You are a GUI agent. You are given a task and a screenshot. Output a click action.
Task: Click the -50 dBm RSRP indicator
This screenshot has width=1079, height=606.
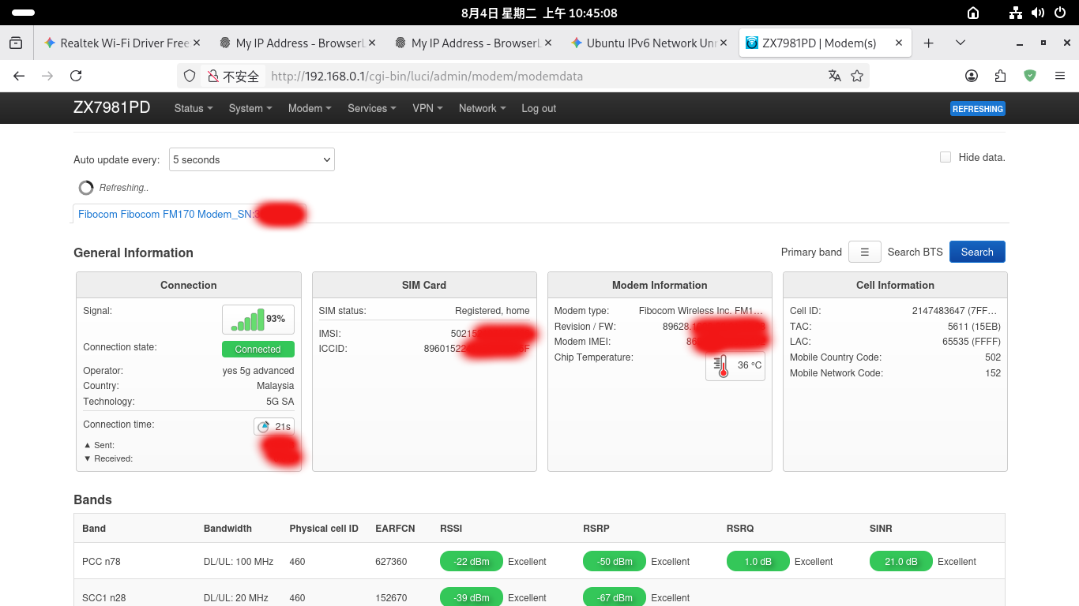point(615,562)
